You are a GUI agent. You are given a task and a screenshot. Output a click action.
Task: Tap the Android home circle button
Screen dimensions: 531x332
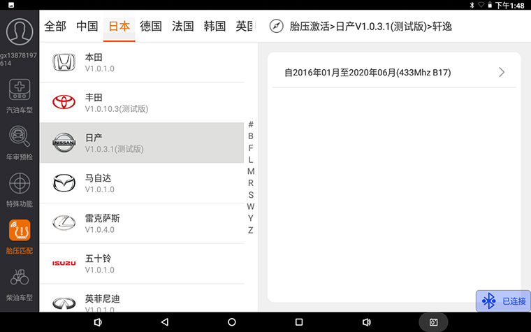click(x=232, y=322)
